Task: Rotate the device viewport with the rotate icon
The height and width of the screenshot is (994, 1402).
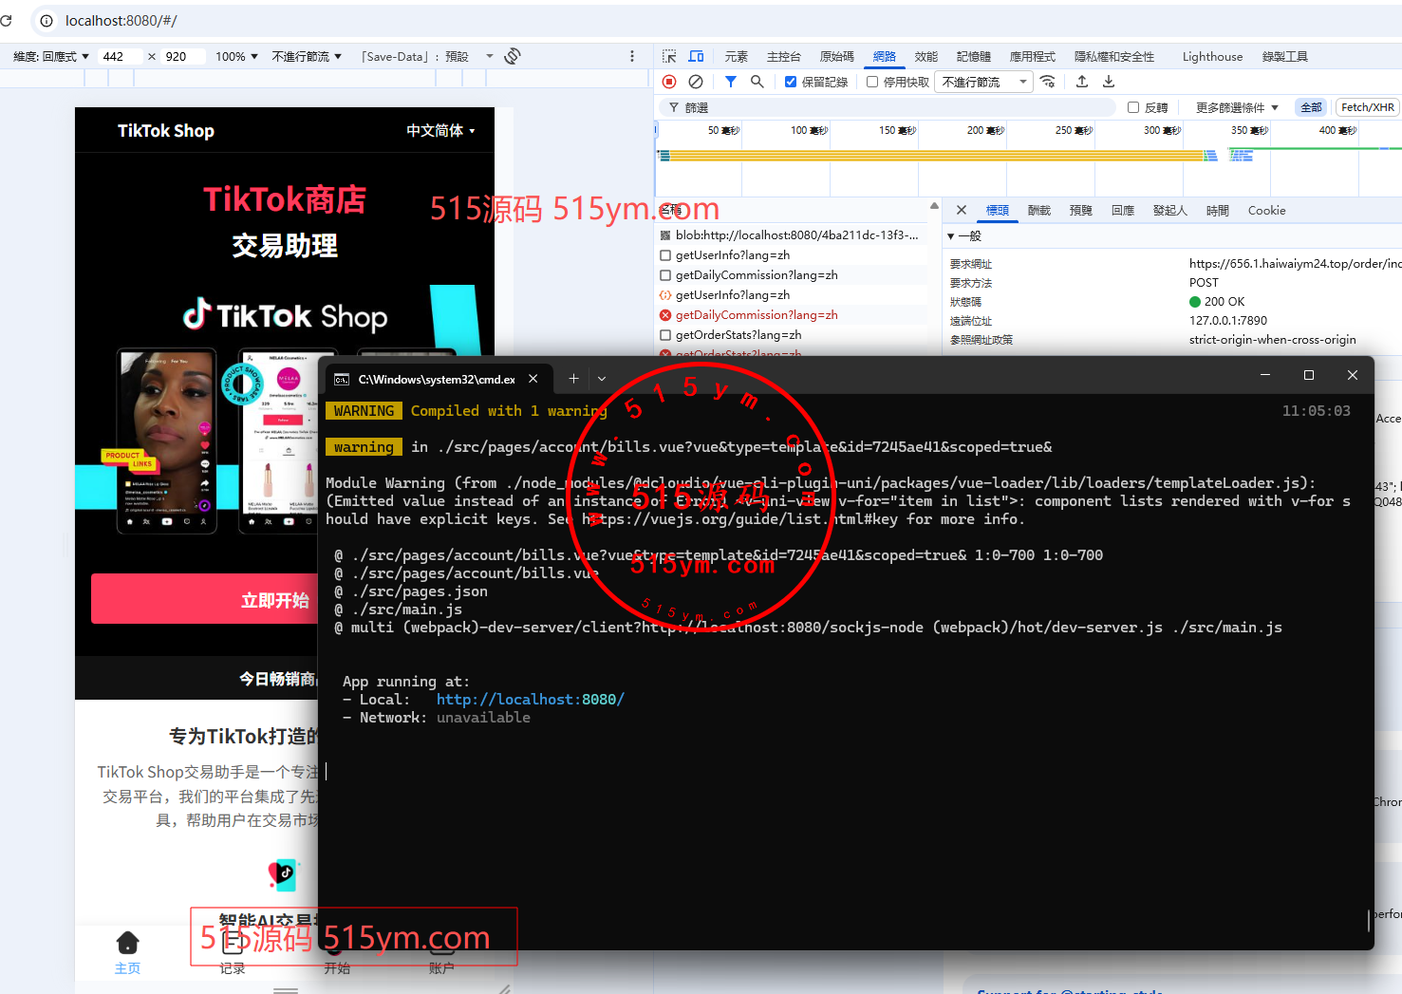Action: click(x=513, y=56)
